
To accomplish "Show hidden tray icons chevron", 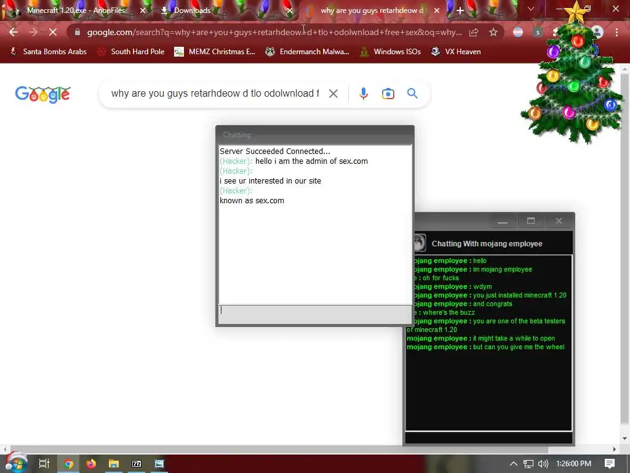I will tap(514, 464).
